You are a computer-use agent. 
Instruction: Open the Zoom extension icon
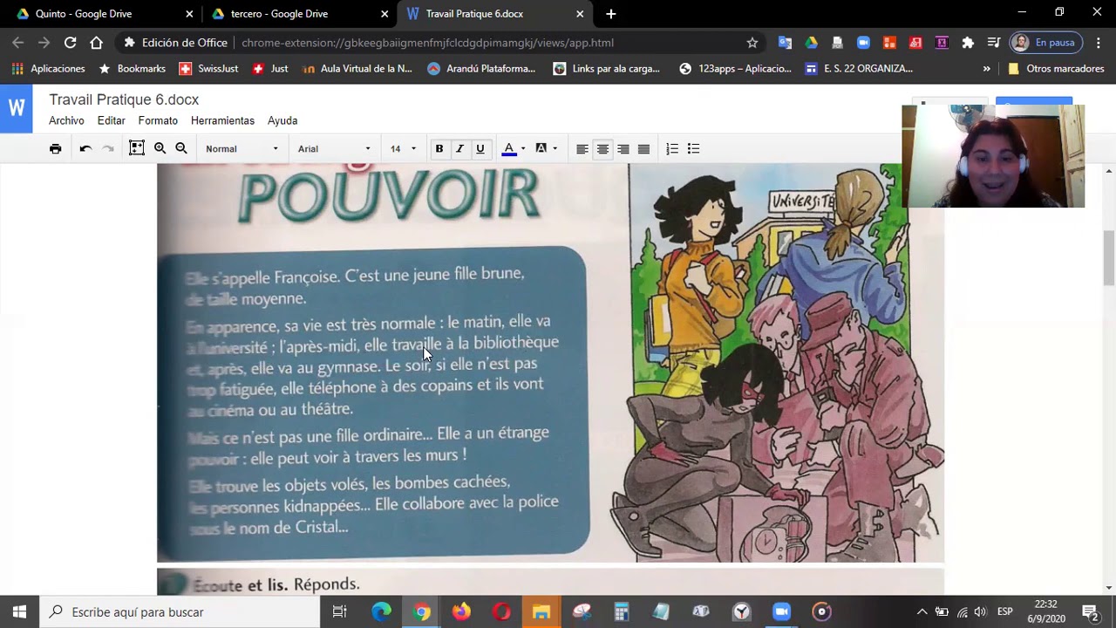pyautogui.click(x=863, y=43)
